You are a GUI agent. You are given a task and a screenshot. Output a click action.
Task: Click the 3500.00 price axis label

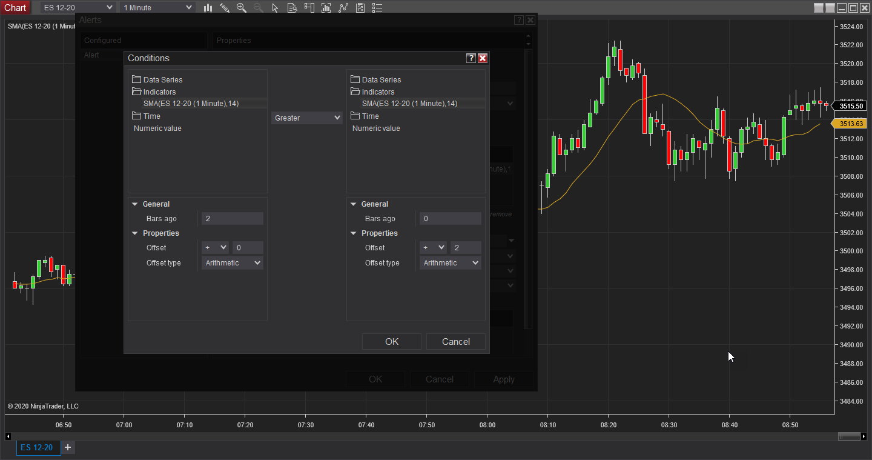point(851,251)
